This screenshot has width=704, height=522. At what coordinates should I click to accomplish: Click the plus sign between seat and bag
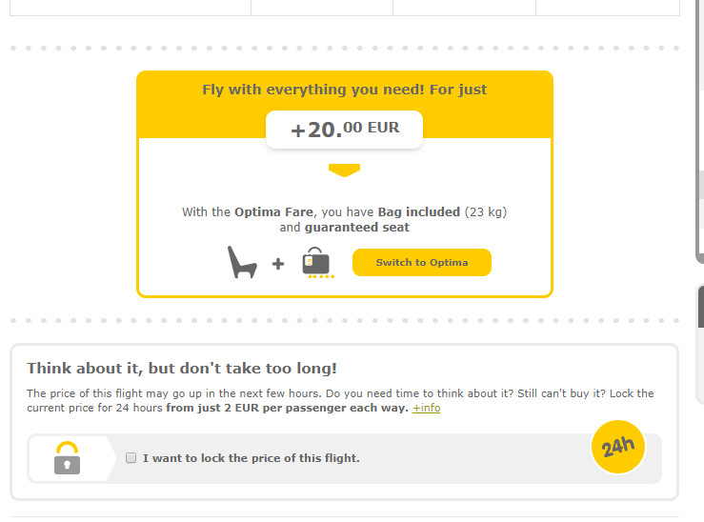pos(278,264)
